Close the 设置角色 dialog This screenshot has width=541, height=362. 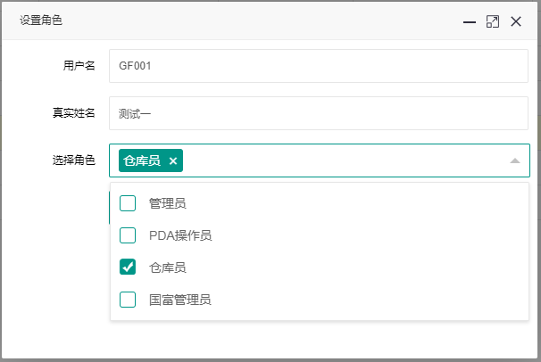516,21
